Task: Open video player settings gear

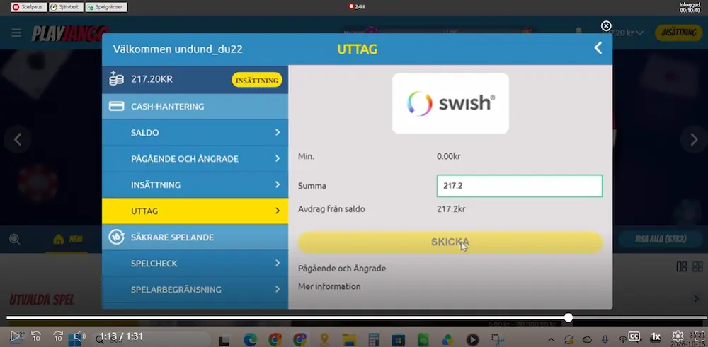Action: coord(678,336)
